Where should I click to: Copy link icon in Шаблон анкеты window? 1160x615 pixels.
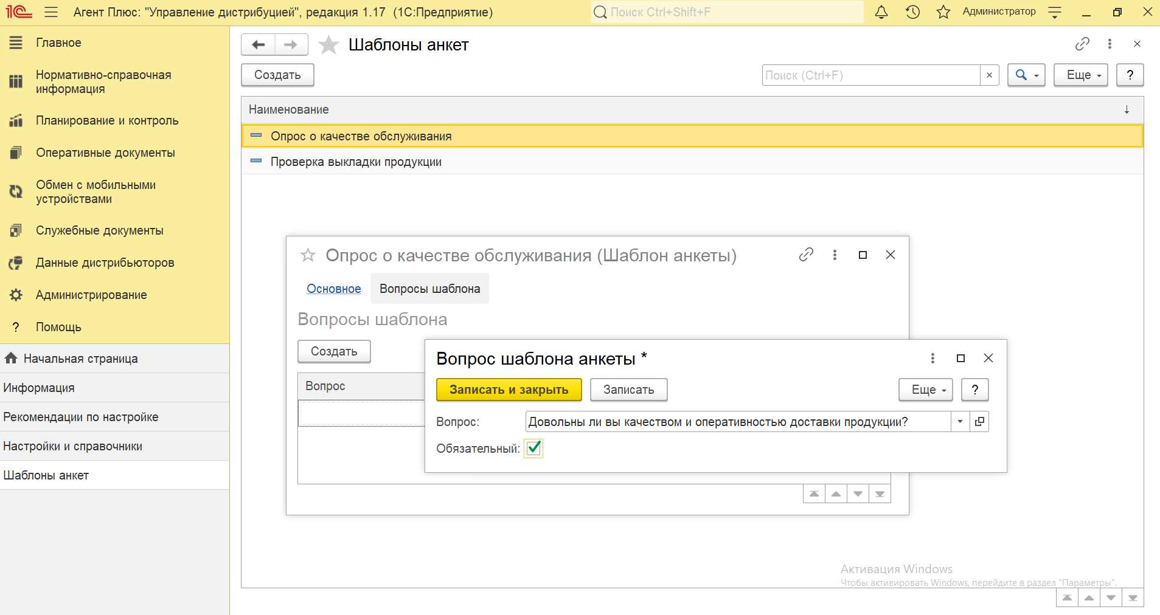point(806,255)
